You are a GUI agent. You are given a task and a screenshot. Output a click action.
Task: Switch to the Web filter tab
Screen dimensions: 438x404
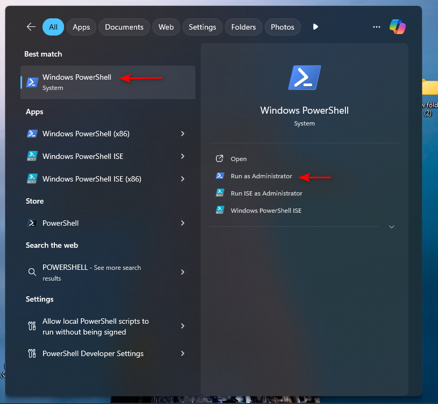pos(166,27)
